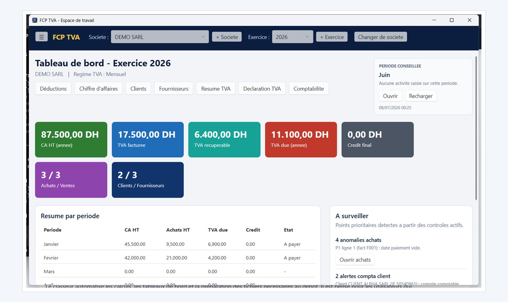Click the FCP TVA brand logo text
The height and width of the screenshot is (302, 508).
pos(66,37)
